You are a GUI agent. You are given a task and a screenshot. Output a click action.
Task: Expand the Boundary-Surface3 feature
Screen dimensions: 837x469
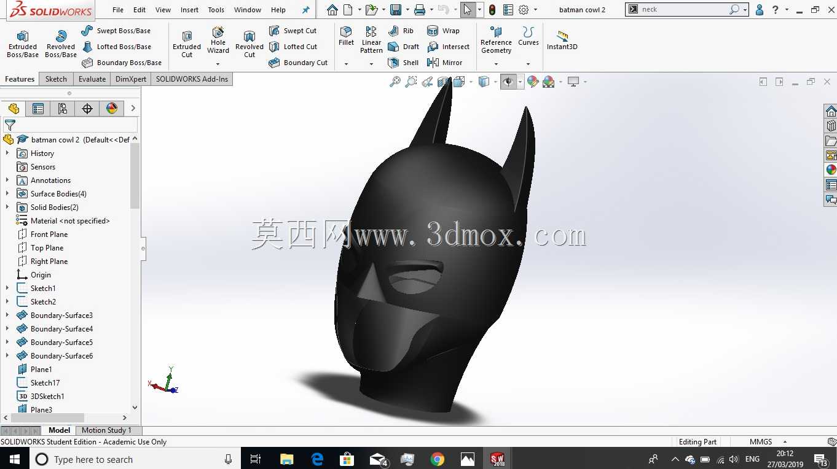7,316
